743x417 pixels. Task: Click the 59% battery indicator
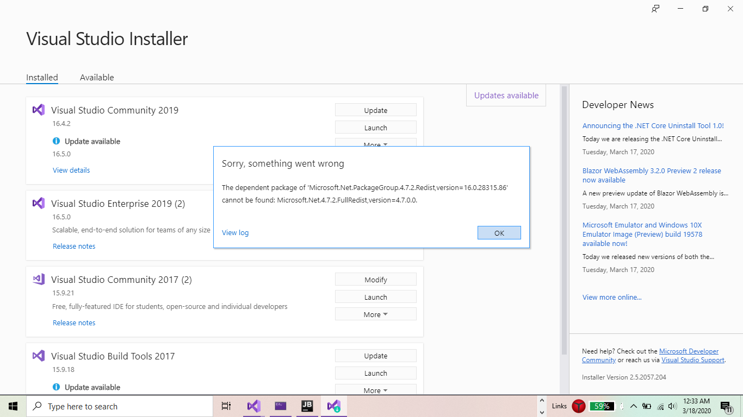point(602,406)
